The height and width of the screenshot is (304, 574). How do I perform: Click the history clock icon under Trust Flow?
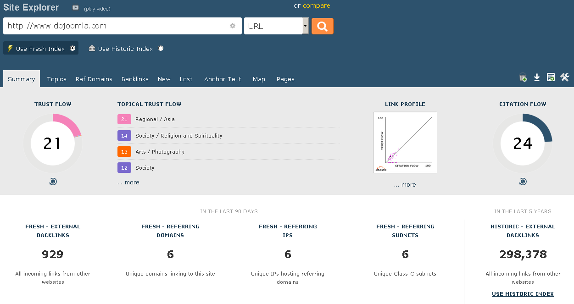[x=53, y=182]
